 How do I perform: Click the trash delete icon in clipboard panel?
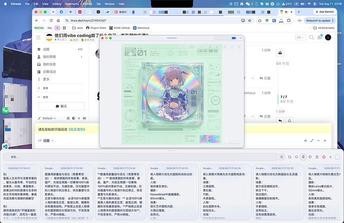(x=317, y=157)
